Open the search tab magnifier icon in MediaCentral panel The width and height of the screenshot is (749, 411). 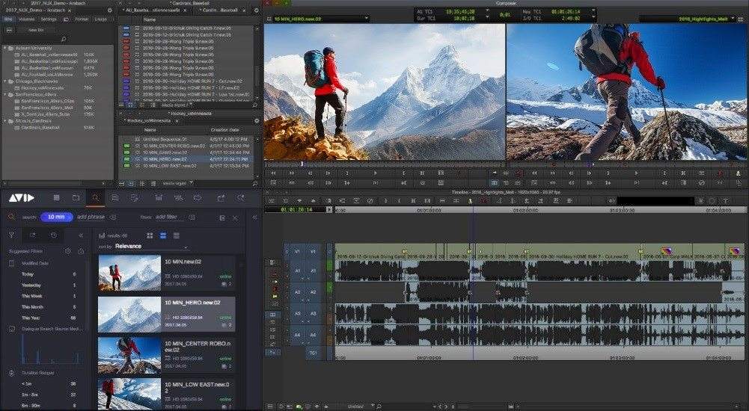[96, 198]
